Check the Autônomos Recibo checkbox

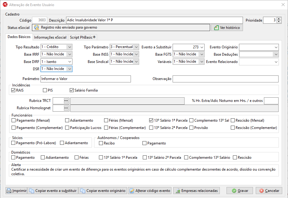101,143
